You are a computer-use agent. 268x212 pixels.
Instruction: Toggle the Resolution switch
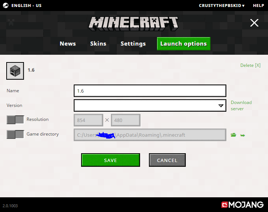(15, 120)
